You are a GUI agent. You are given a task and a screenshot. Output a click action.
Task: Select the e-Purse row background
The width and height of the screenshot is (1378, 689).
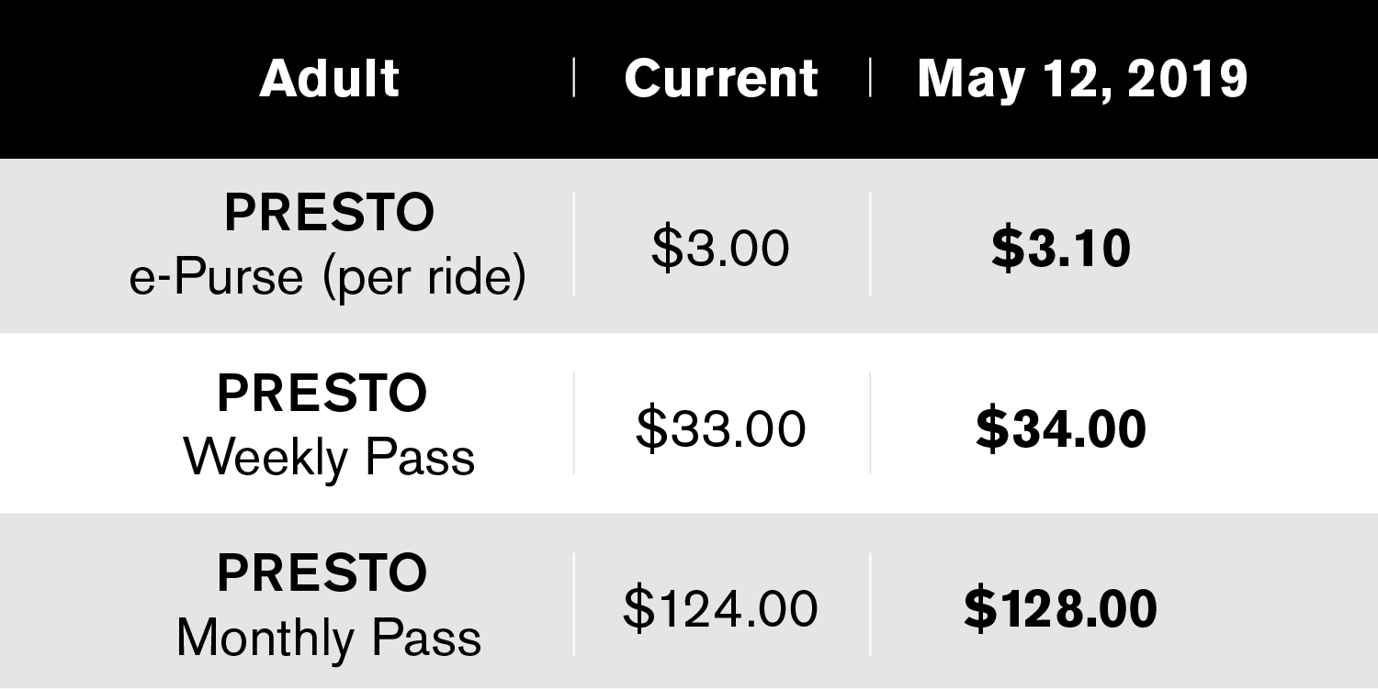coord(689,246)
